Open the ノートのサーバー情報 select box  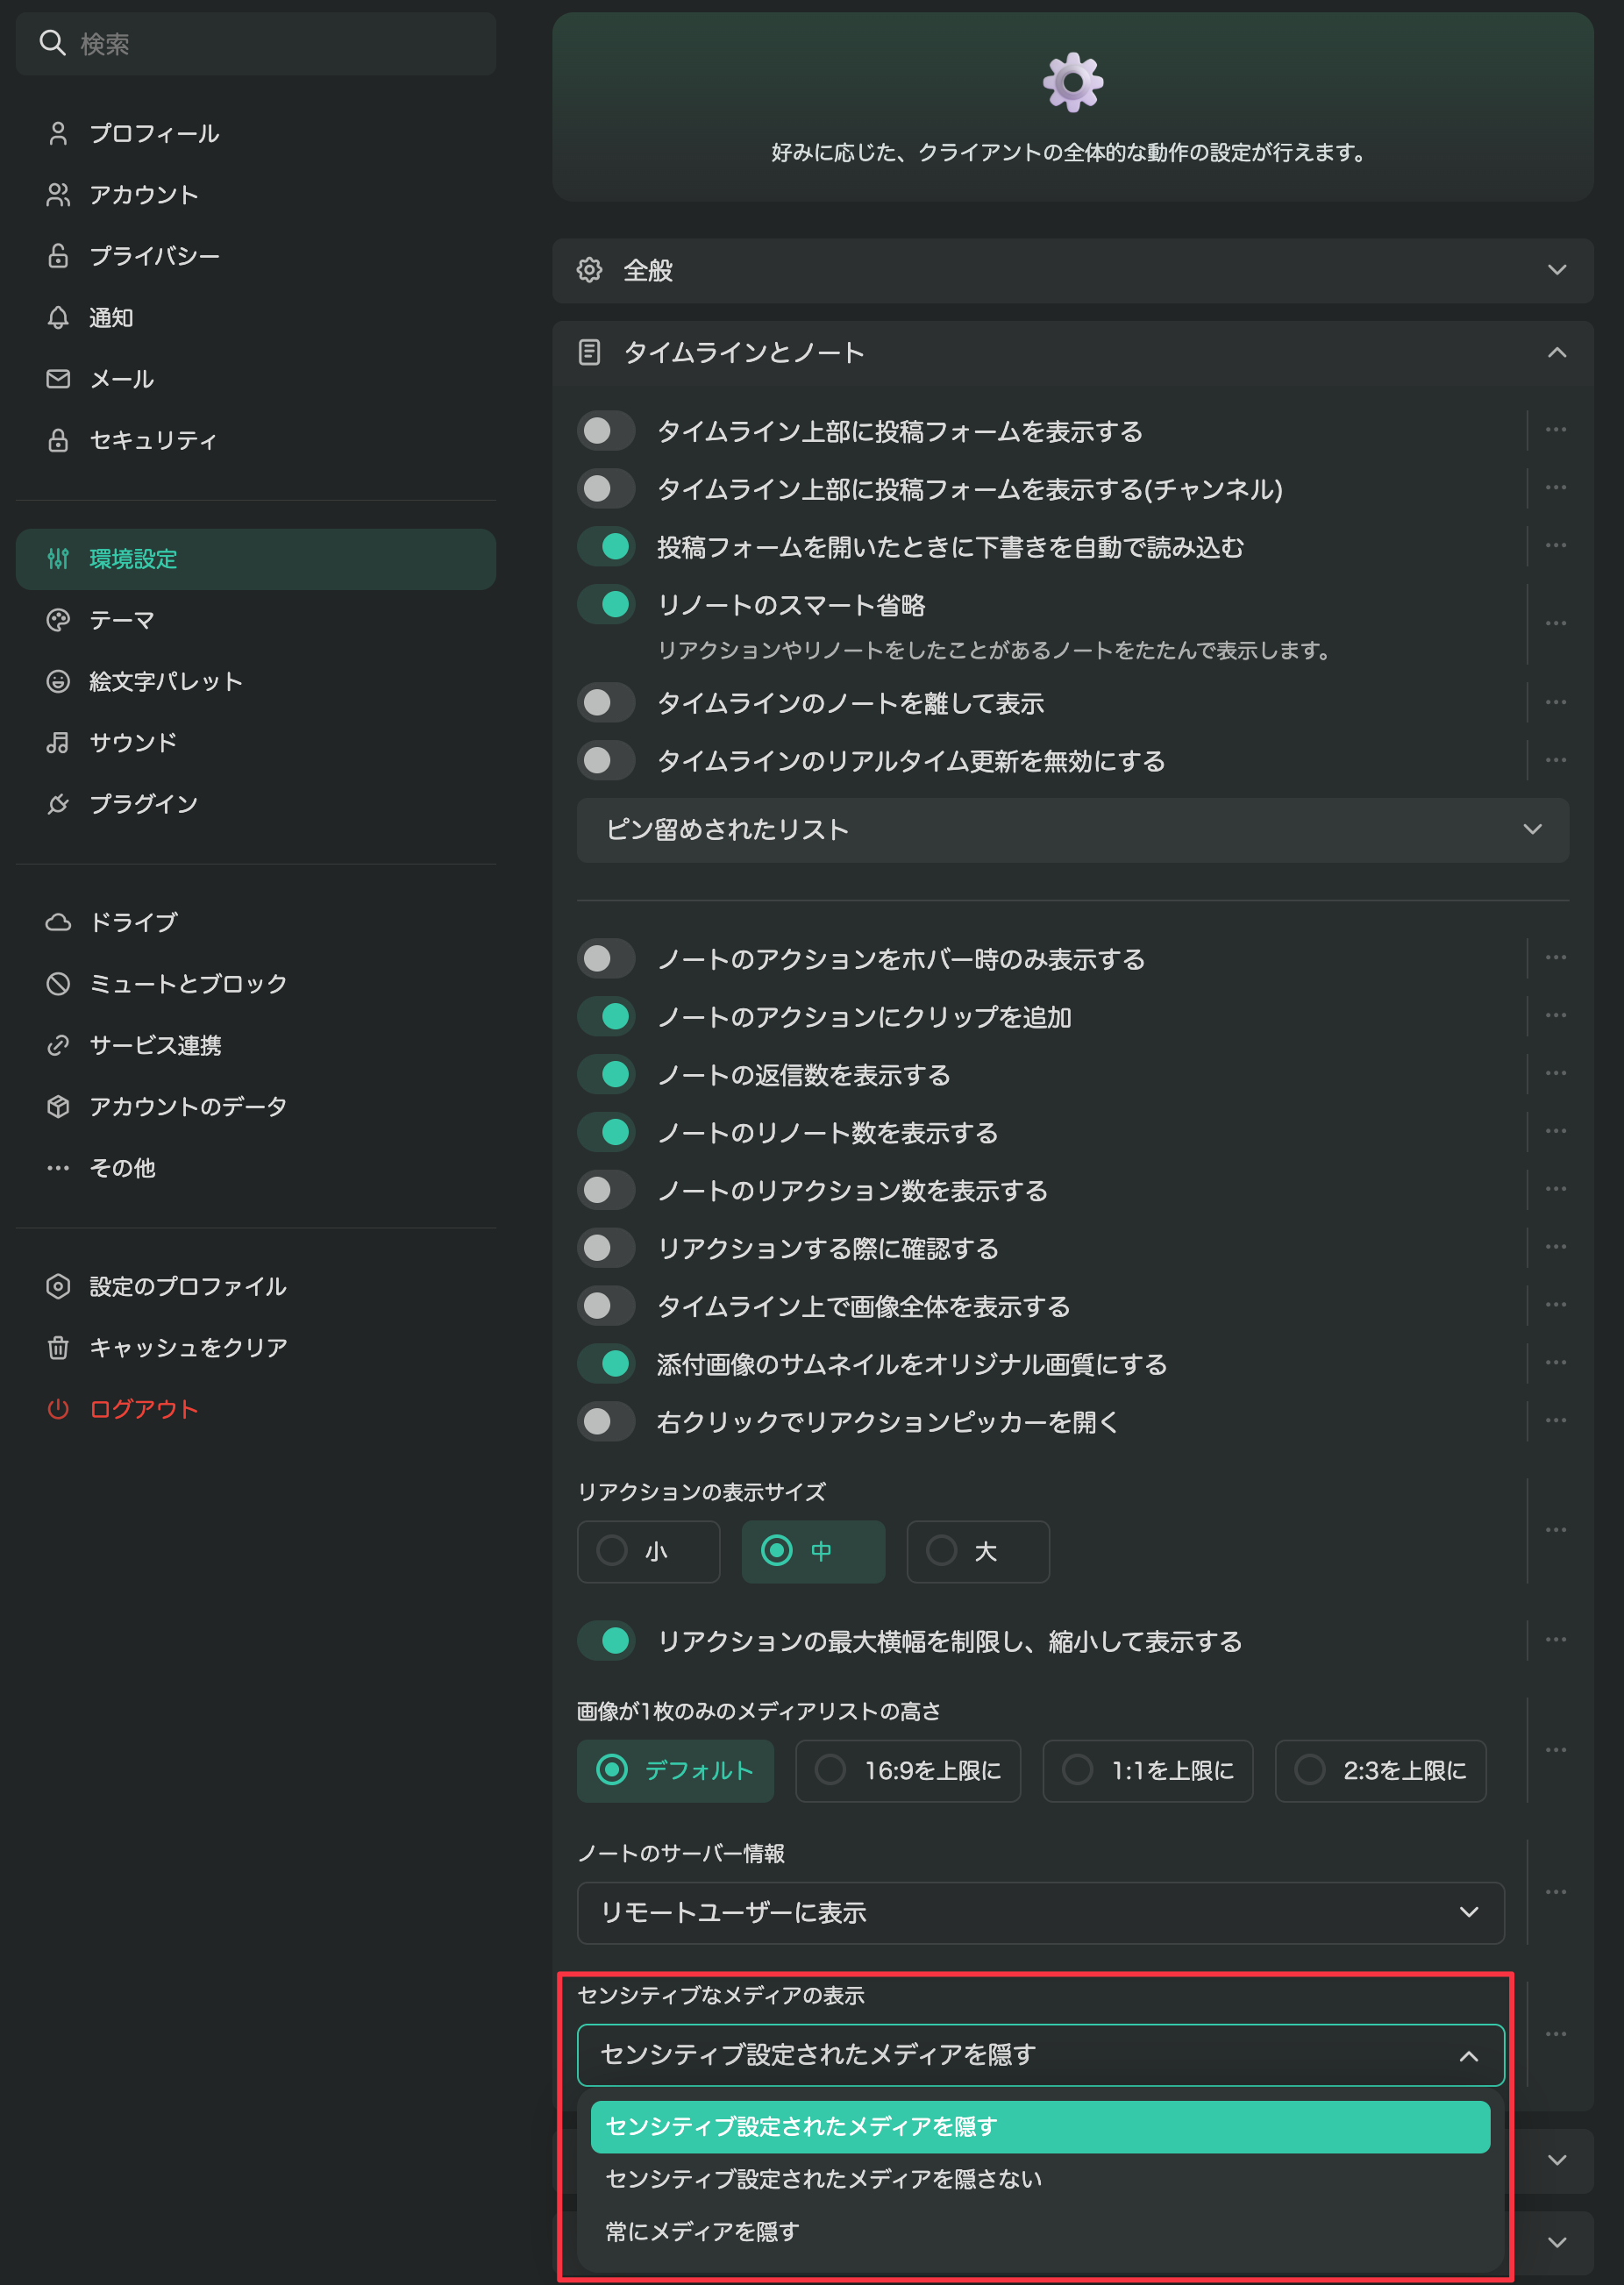[x=1040, y=1912]
